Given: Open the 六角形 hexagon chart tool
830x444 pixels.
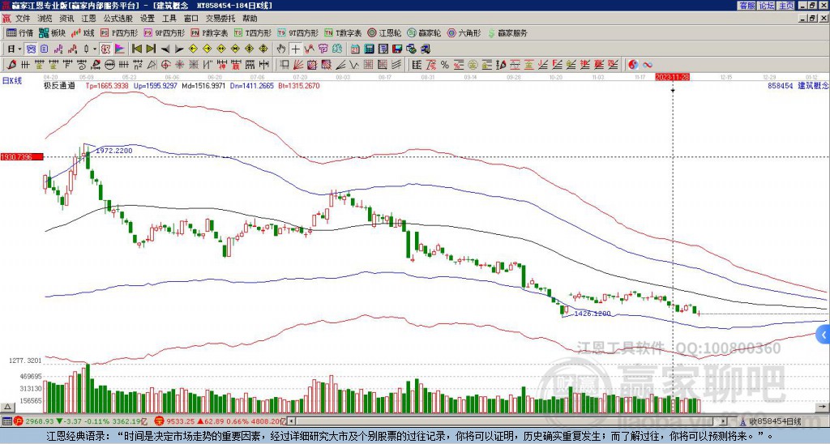Looking at the screenshot, I should pos(464,33).
